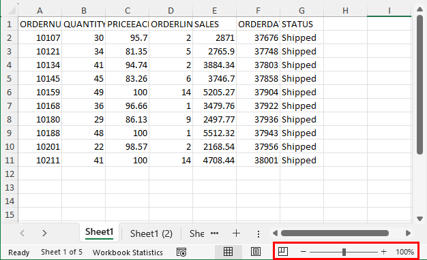Click the SALES header cell

click(x=214, y=24)
